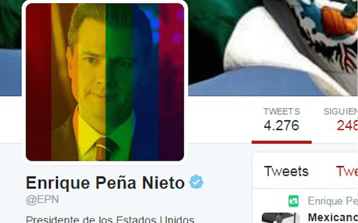
Task: Click the 4.276 tweet count
Action: pyautogui.click(x=281, y=125)
